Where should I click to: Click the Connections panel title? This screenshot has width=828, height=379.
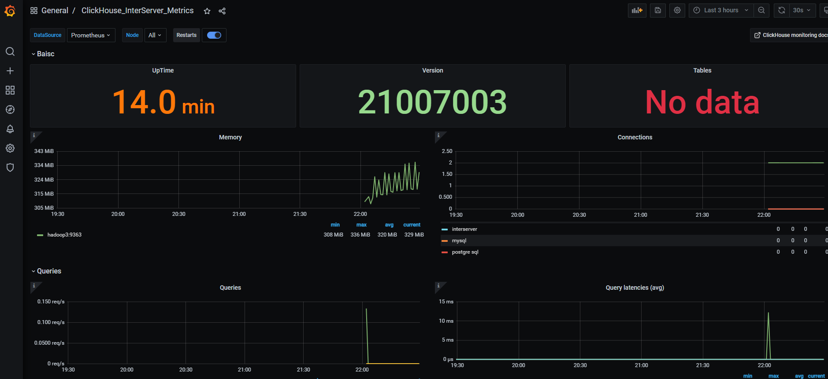pos(635,137)
